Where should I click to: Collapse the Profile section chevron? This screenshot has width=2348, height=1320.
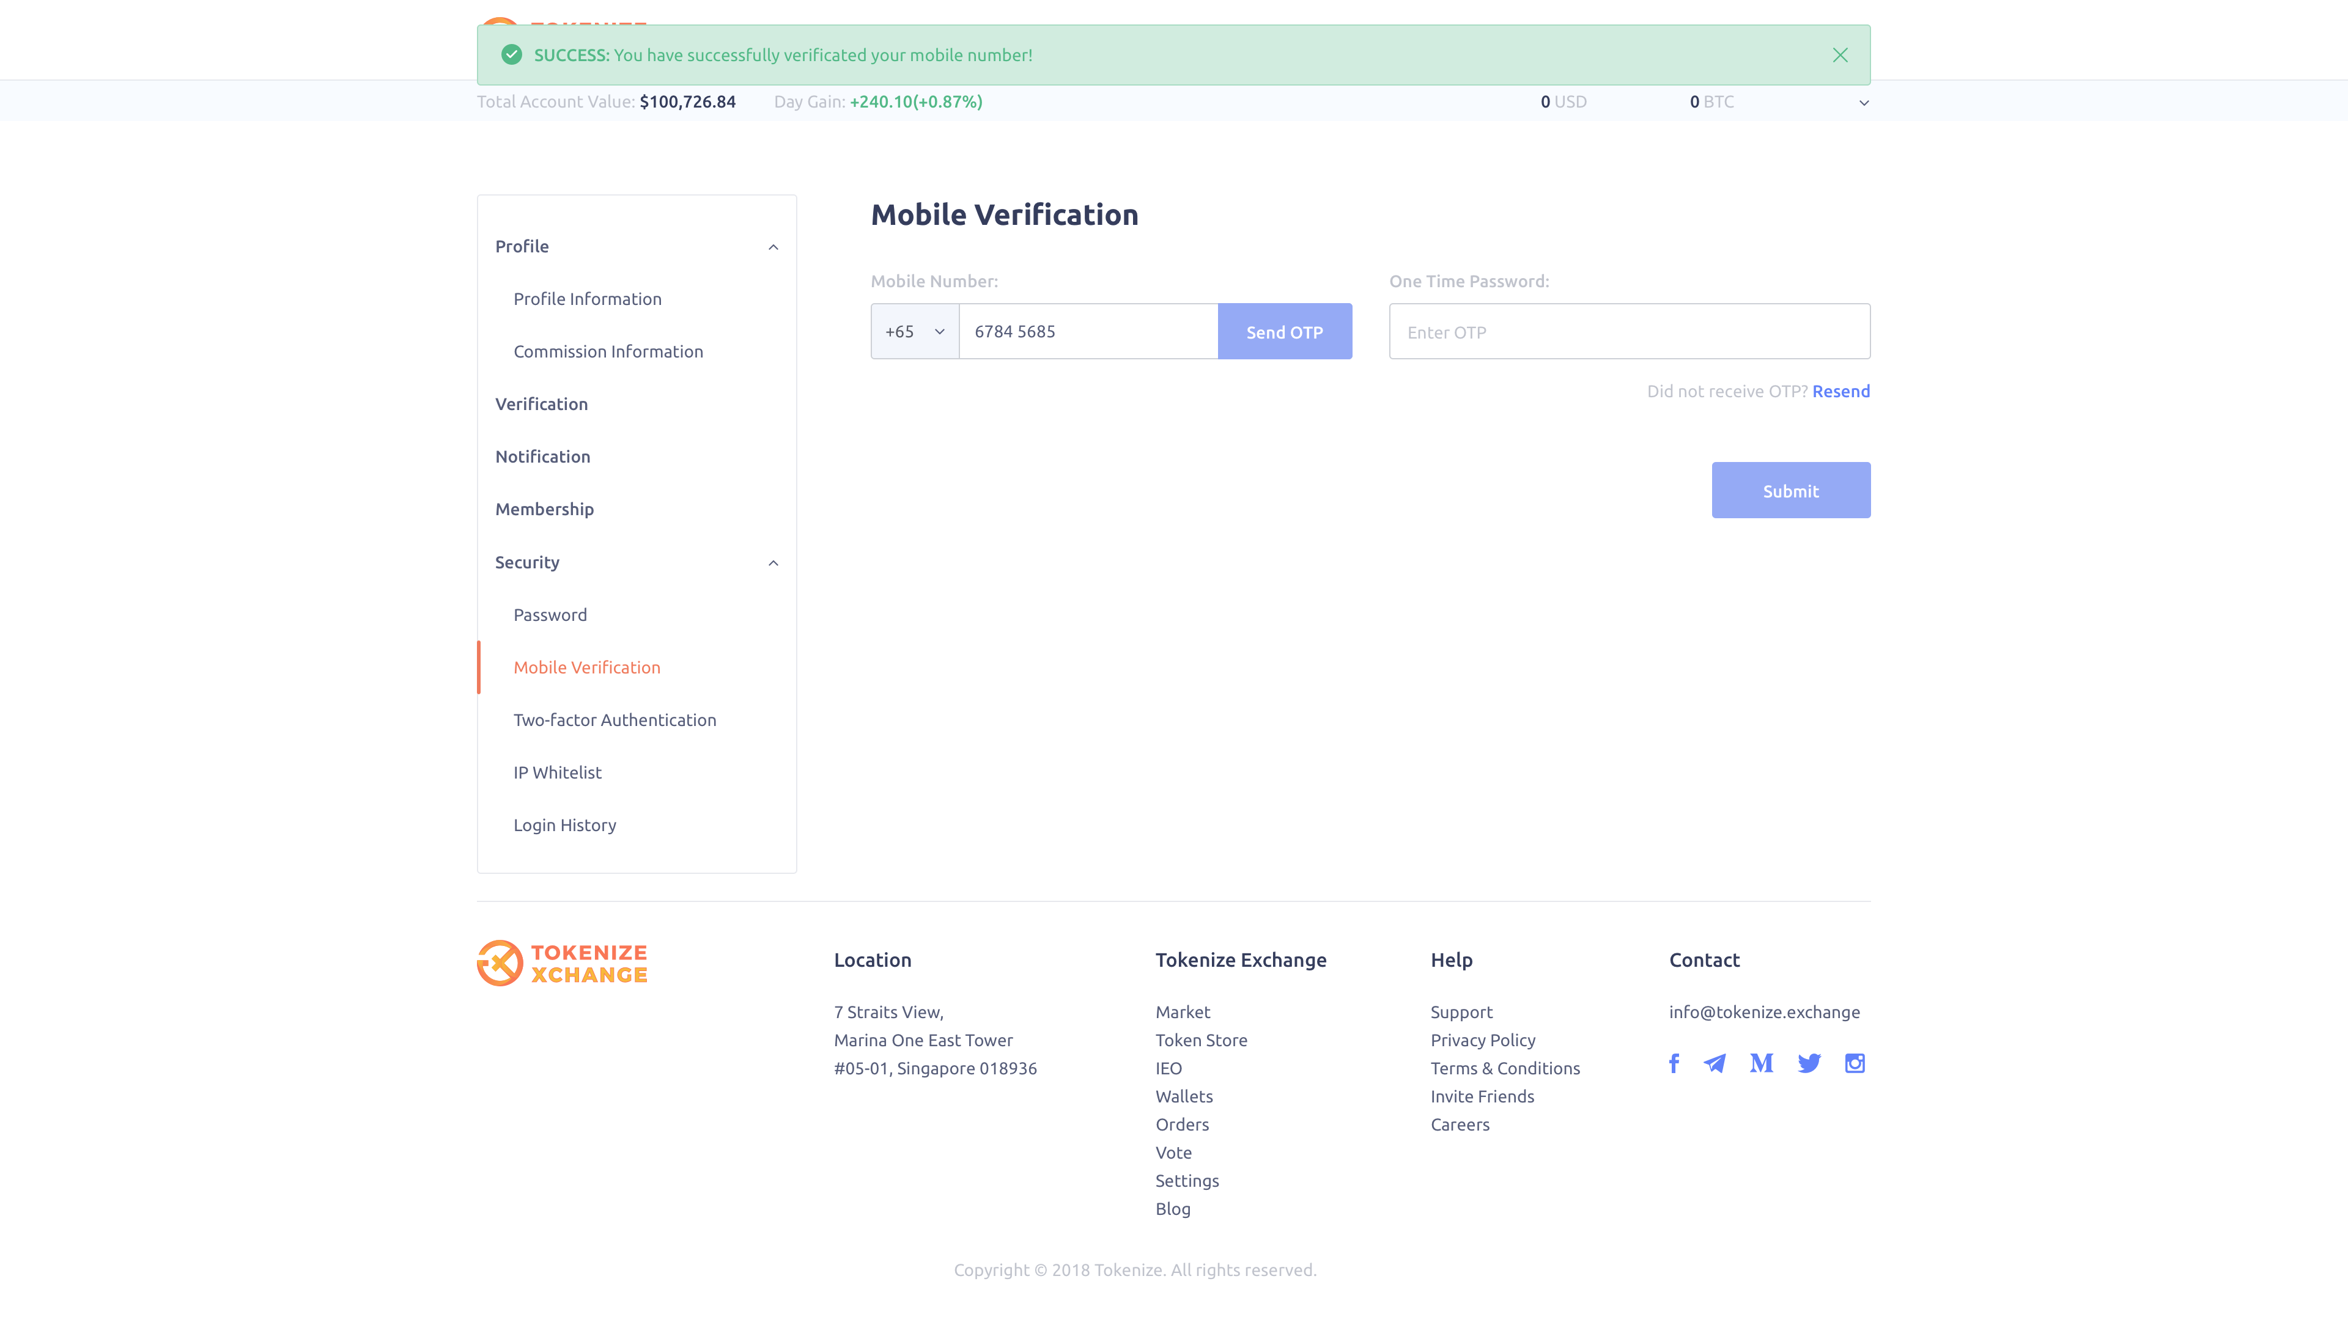[773, 247]
